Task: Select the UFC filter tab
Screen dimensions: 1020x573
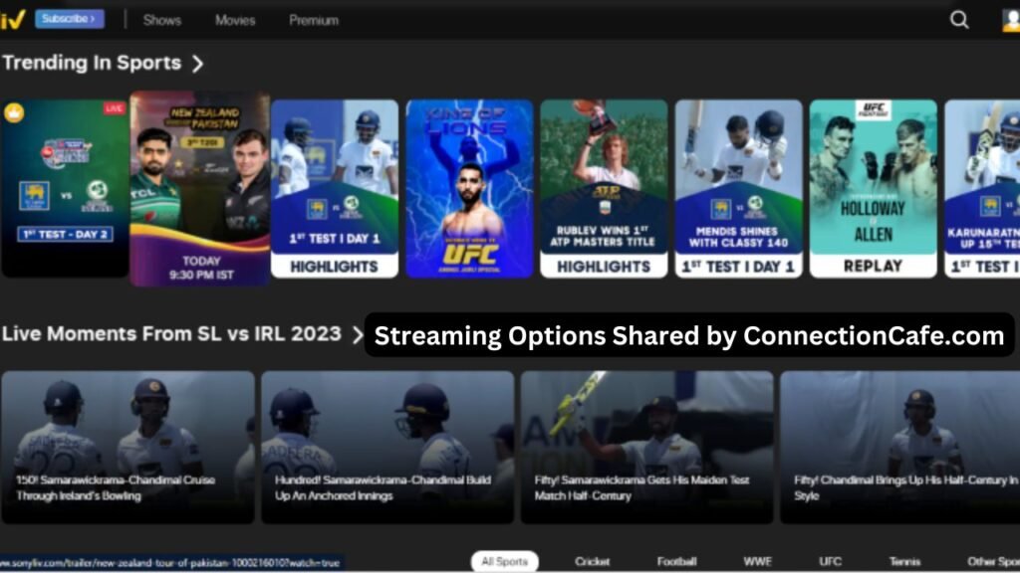Action: tap(830, 561)
